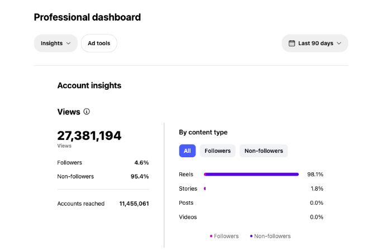This screenshot has width=391, height=251.
Task: Click the calendar icon in date selector
Action: click(292, 44)
